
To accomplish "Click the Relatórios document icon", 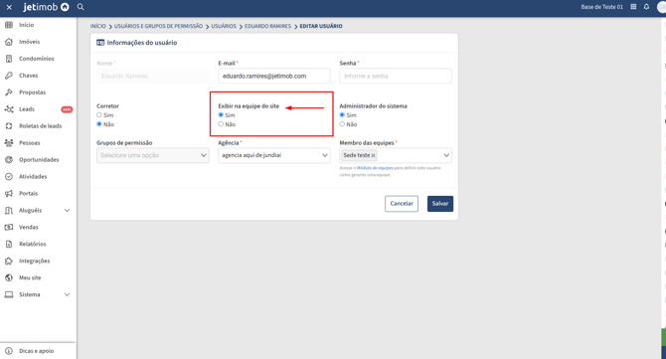I will (9, 244).
